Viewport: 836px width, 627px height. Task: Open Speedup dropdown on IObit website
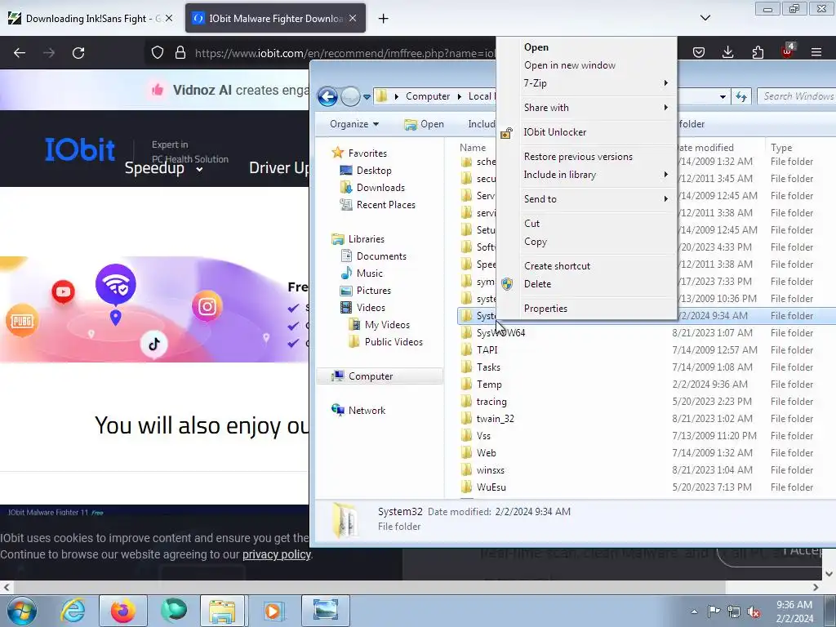(163, 168)
